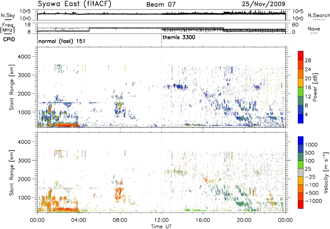Click the '1000' tick on velocity colorbar

(311, 145)
